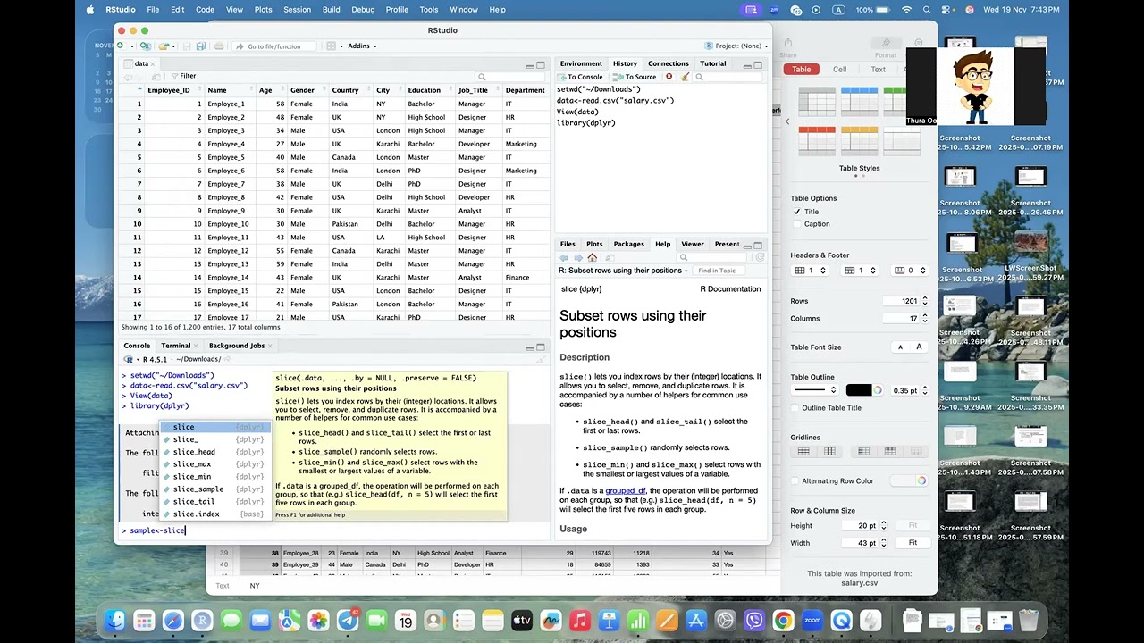Image resolution: width=1144 pixels, height=643 pixels.
Task: Click the Rows count stepper
Action: point(924,301)
